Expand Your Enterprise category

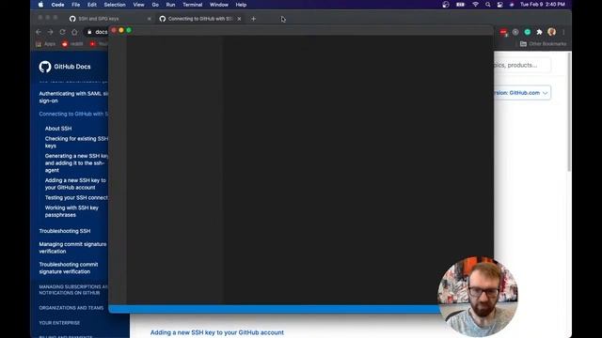click(x=59, y=323)
